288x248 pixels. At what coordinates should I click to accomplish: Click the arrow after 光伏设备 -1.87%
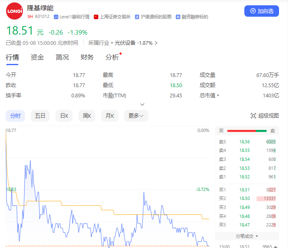click(156, 43)
